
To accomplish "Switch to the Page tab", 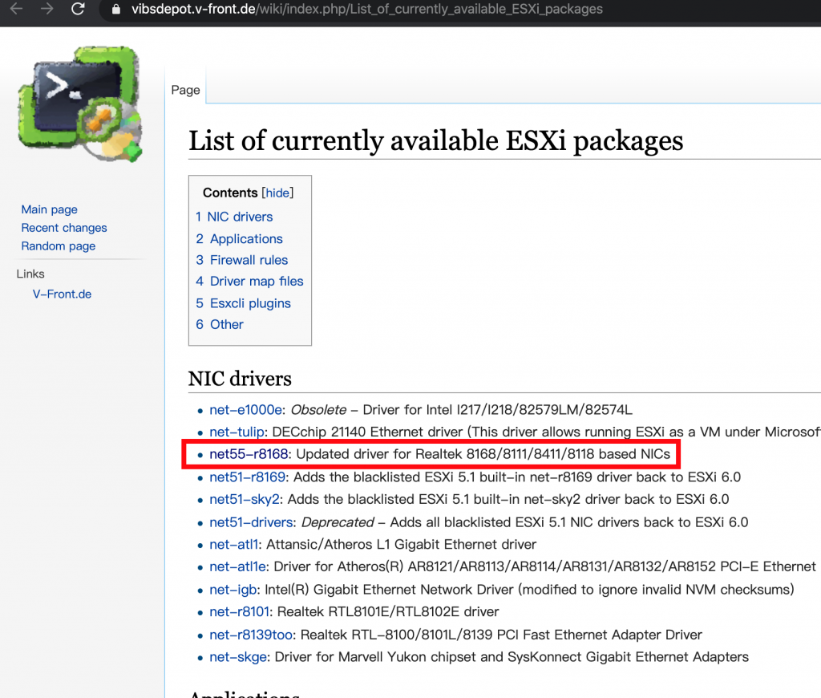I will tap(185, 90).
